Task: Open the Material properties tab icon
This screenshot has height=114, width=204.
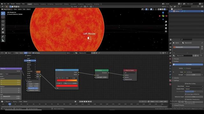Action: 170,80
